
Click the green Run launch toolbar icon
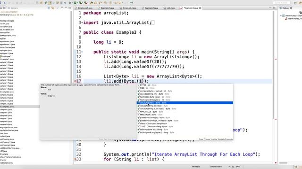tap(75, 3)
